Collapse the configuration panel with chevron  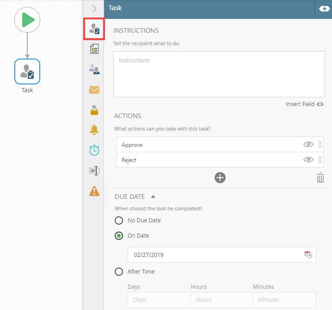pyautogui.click(x=94, y=9)
